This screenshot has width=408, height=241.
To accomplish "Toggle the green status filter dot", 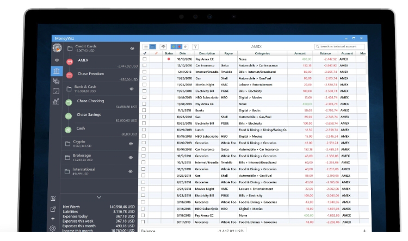I will pos(174,47).
